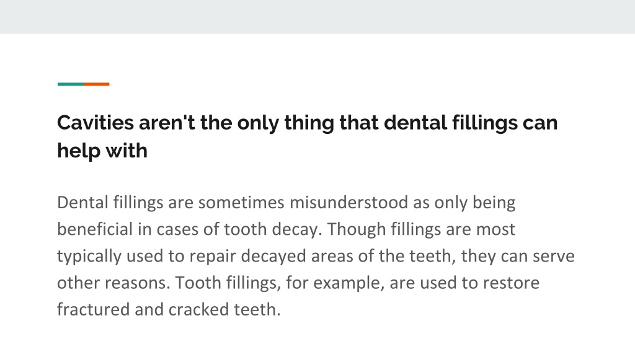635x357 pixels.
Task: Click the orange segment of accent line
Action: tap(97, 84)
